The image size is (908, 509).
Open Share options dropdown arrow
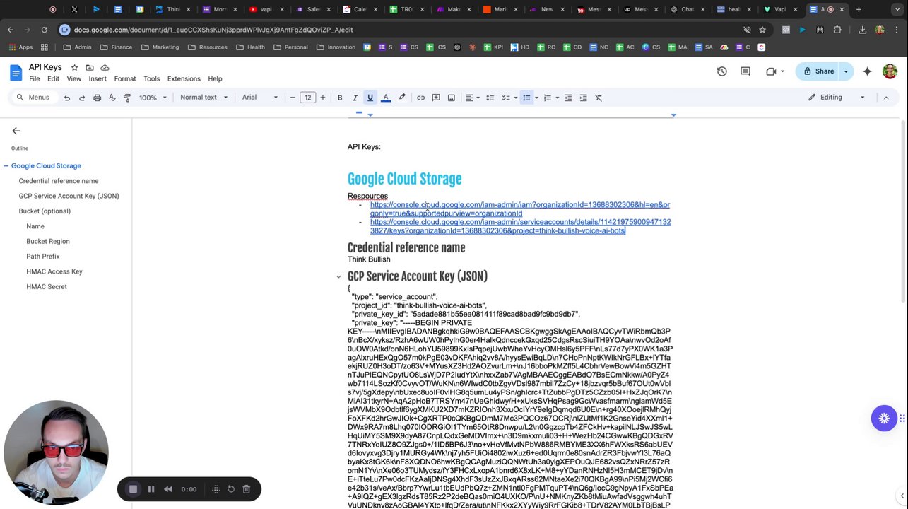coord(846,71)
